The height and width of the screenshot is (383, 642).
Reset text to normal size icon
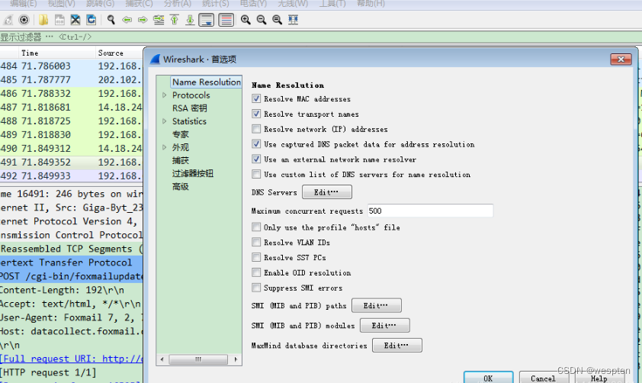(x=278, y=20)
